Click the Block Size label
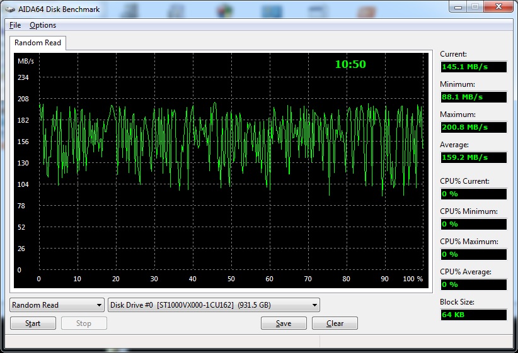Viewport: 518px width, 353px height. tap(457, 302)
